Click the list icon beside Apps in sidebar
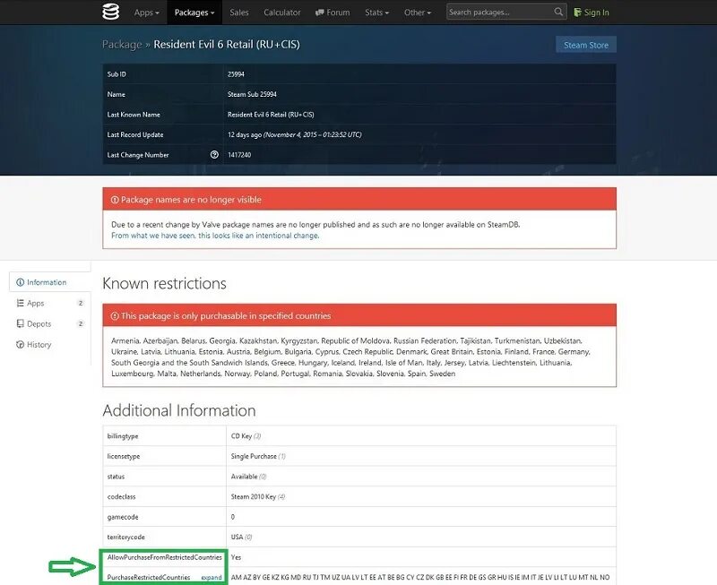This screenshot has width=717, height=585. point(22,303)
